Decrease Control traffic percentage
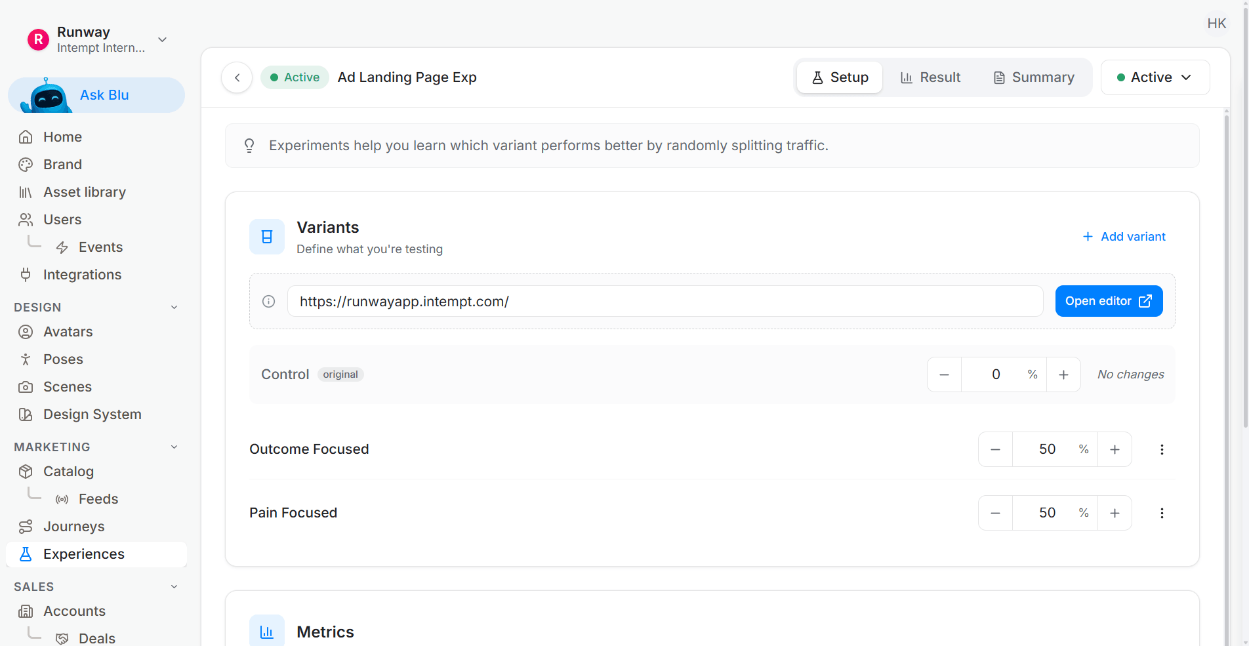Screen dimensions: 1249x646 [x=944, y=374]
